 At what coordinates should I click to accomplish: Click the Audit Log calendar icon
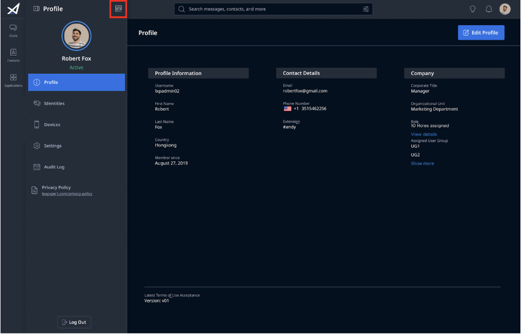point(36,167)
